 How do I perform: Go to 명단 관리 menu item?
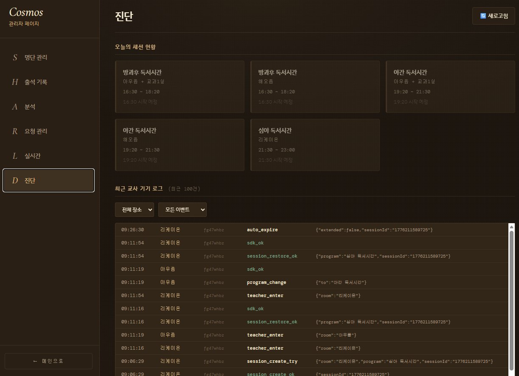[36, 57]
